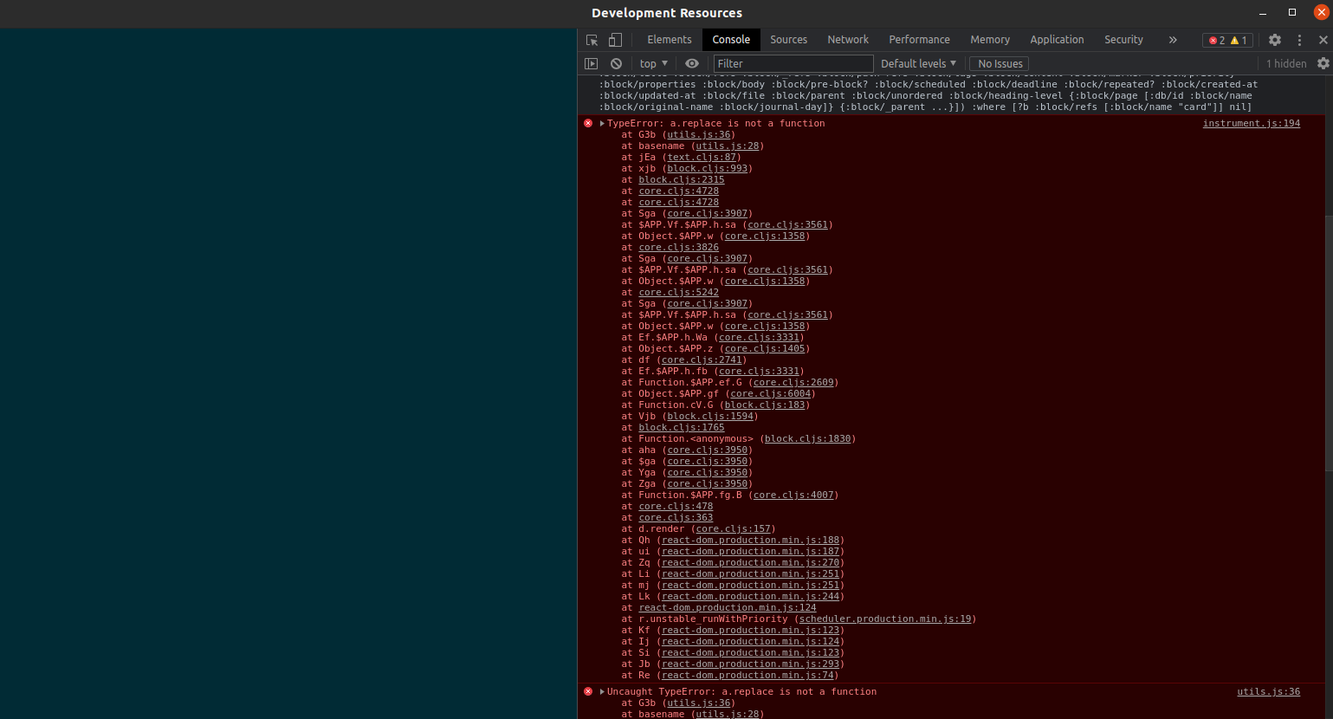Expand the Uncaught TypeError message

pyautogui.click(x=602, y=692)
